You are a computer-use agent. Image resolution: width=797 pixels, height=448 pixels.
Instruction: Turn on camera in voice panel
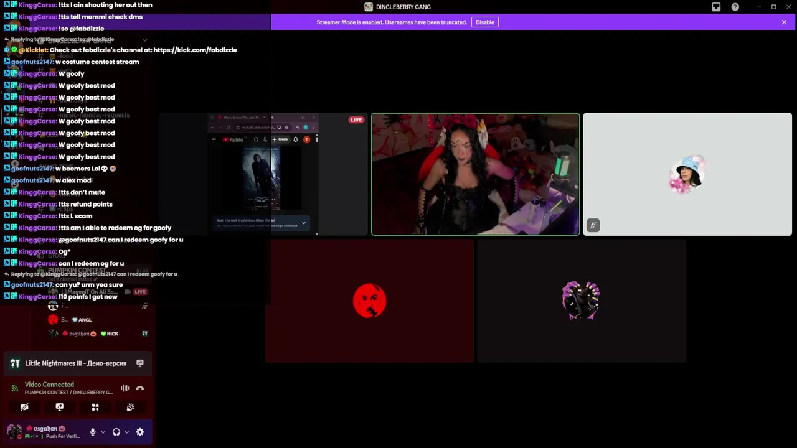pos(24,407)
